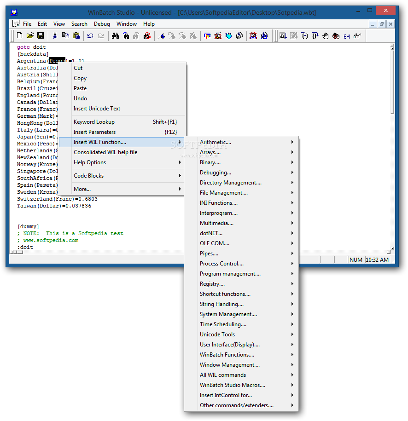Click the vertical scrollbar thumb in editor
Screen dimensions: 408x421
click(x=392, y=82)
